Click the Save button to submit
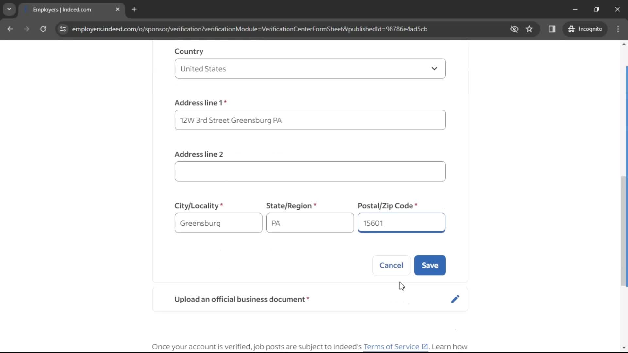Screen dimensions: 628x353 pyautogui.click(x=429, y=265)
